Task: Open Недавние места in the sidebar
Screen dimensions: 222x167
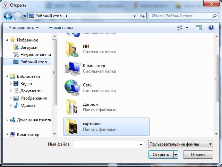Action: click(x=35, y=55)
